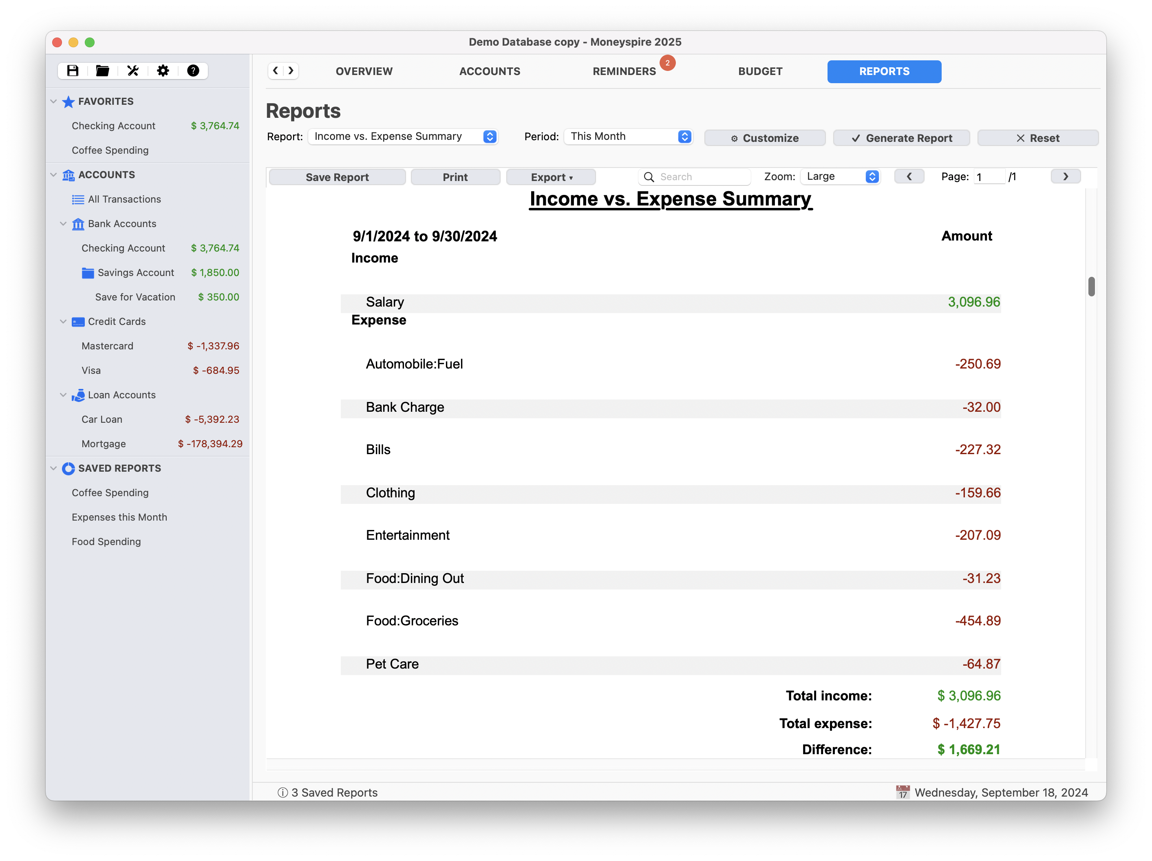Select the Mortgage account

point(148,444)
